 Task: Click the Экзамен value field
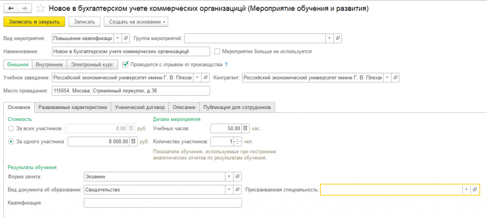[x=155, y=176]
